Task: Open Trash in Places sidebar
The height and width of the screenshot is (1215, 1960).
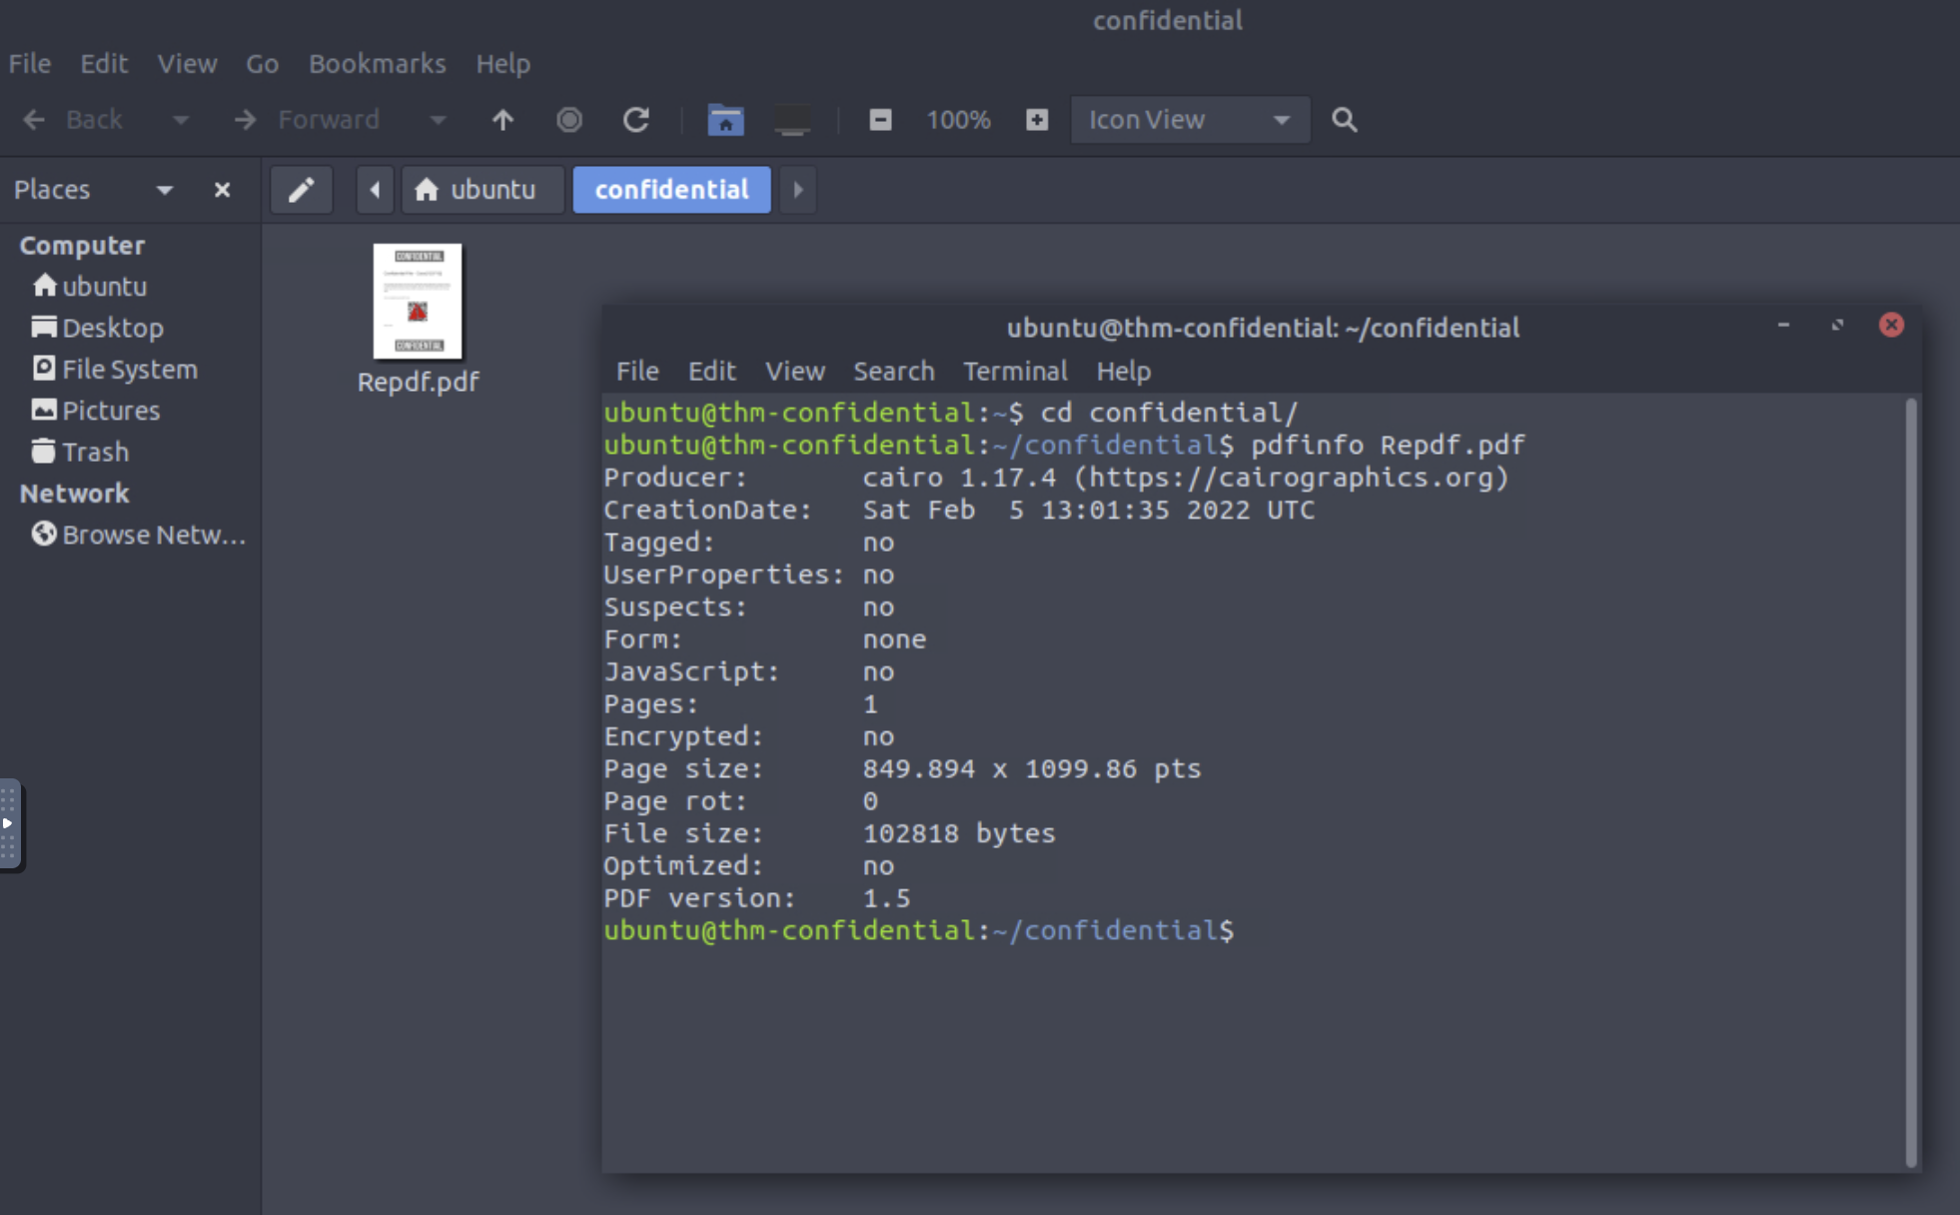Action: click(80, 452)
